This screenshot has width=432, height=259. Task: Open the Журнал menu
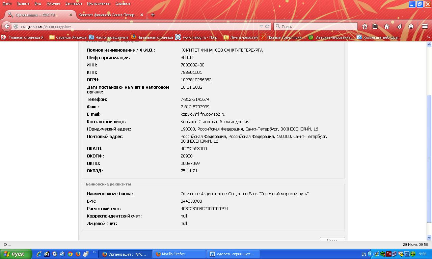(x=53, y=3)
